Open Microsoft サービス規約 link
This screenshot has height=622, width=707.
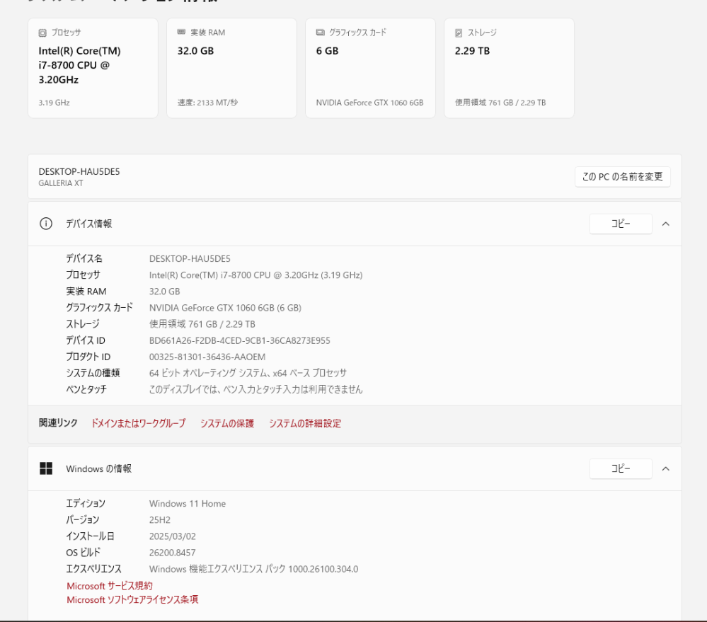(x=110, y=585)
